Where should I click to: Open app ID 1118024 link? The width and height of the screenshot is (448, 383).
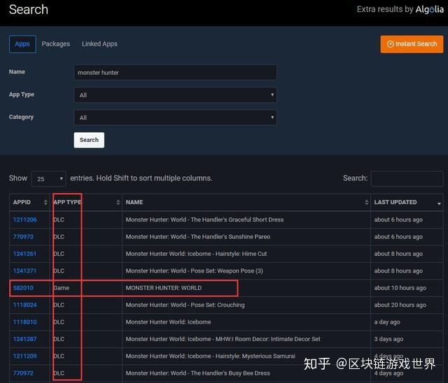25,305
